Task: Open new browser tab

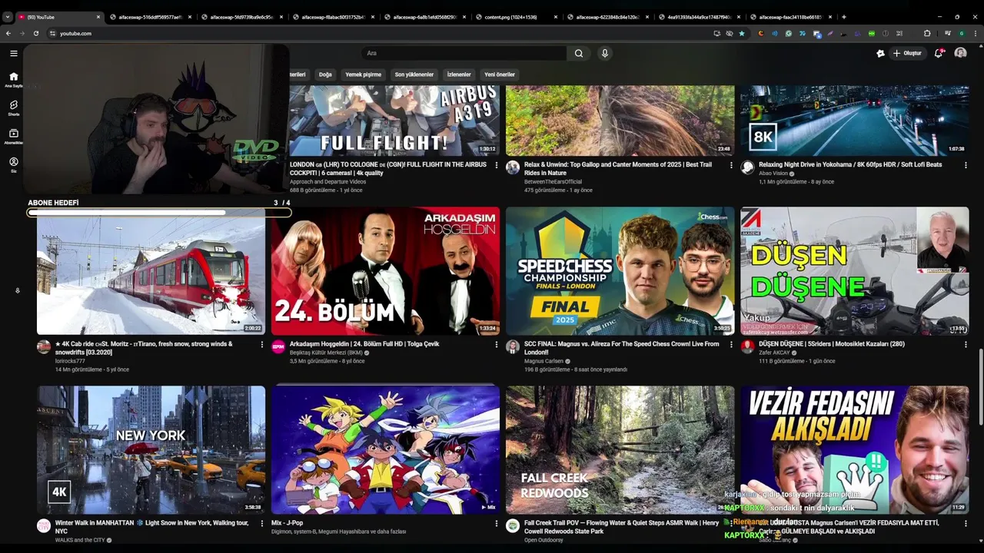Action: pyautogui.click(x=844, y=16)
